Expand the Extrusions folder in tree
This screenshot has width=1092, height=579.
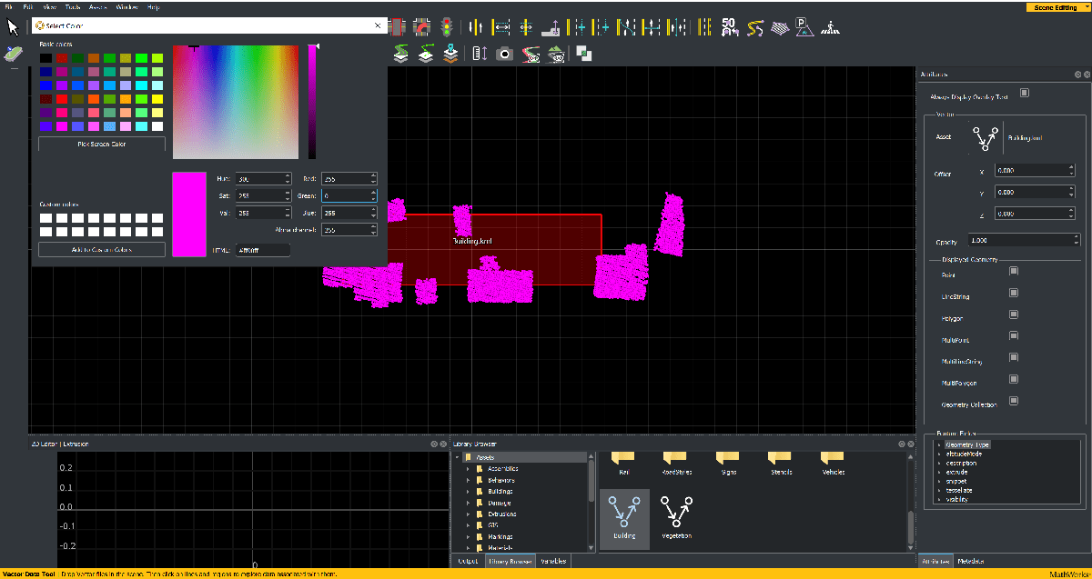click(x=469, y=514)
